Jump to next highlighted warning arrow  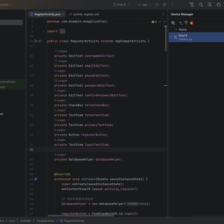(165, 22)
